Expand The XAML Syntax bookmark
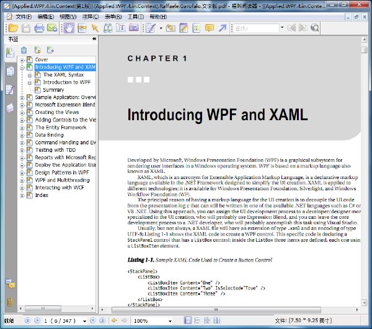This screenshot has height=329, width=372. [30, 76]
